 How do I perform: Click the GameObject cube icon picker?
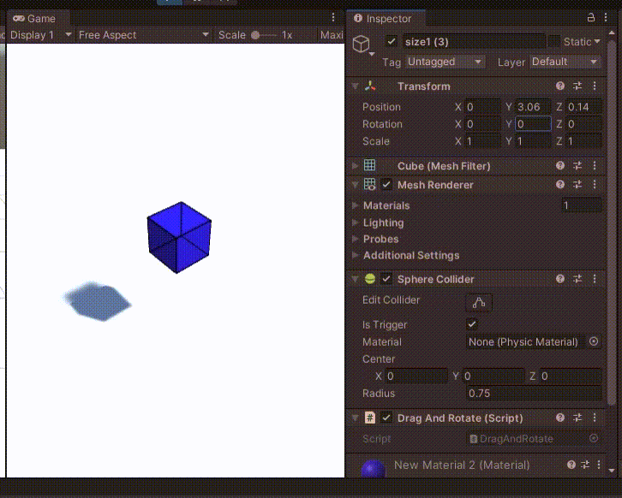point(362,44)
